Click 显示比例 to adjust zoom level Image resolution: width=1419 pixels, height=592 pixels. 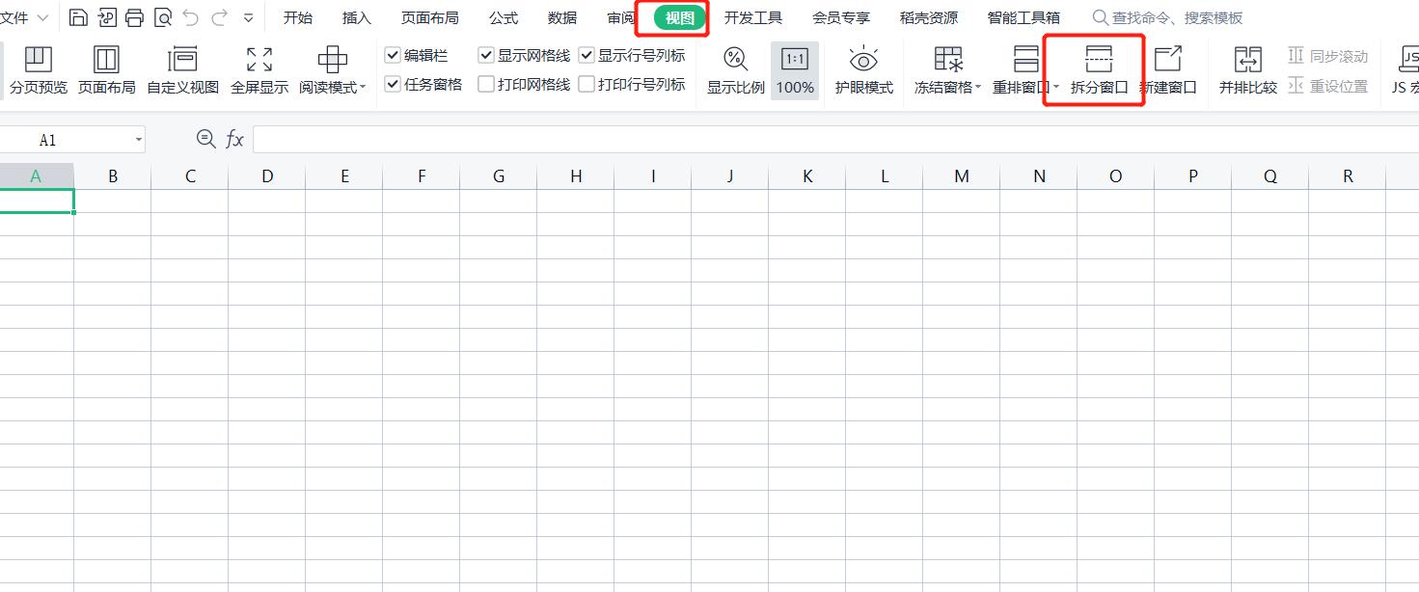pyautogui.click(x=734, y=69)
